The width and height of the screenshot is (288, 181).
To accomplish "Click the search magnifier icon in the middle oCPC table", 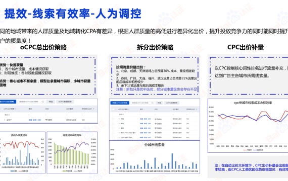I will 153,103.
